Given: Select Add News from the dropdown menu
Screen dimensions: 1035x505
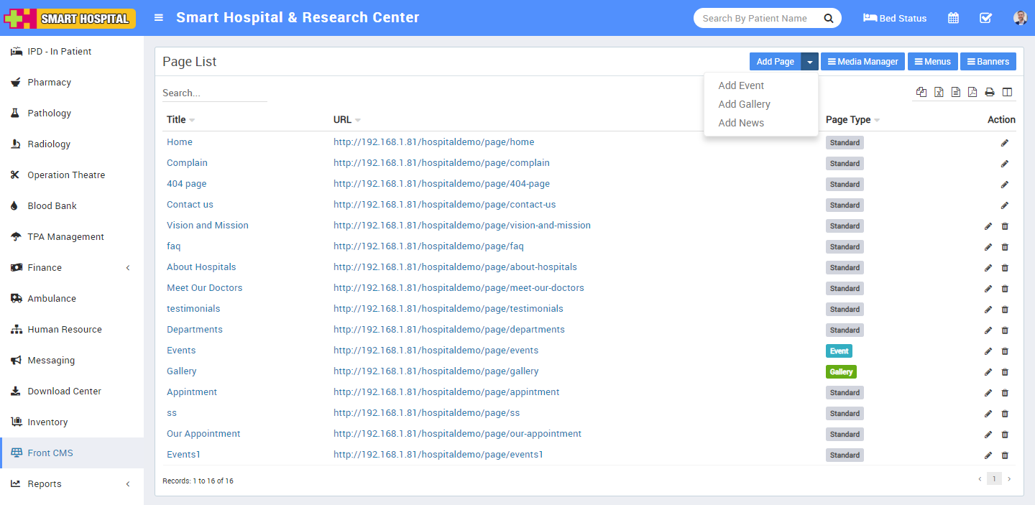Looking at the screenshot, I should pos(741,123).
